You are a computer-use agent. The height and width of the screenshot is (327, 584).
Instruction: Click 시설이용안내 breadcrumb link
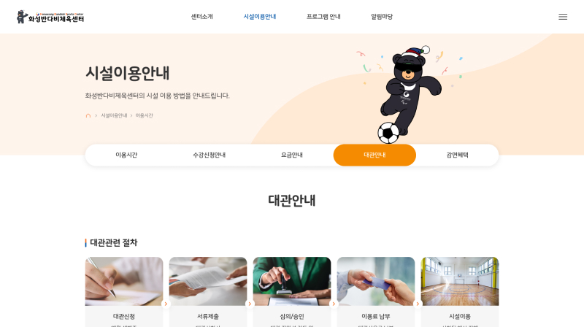point(114,116)
